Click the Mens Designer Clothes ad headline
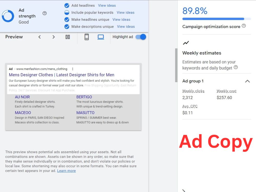This screenshot has height=192, width=256. pyautogui.click(x=61, y=75)
